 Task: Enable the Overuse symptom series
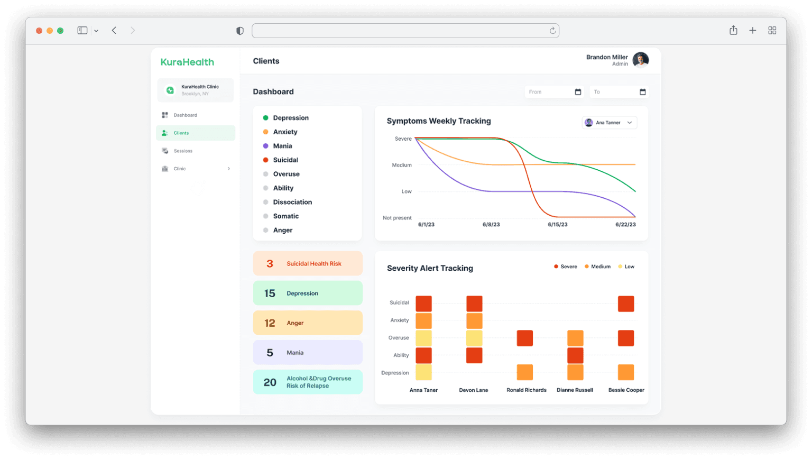click(286, 174)
